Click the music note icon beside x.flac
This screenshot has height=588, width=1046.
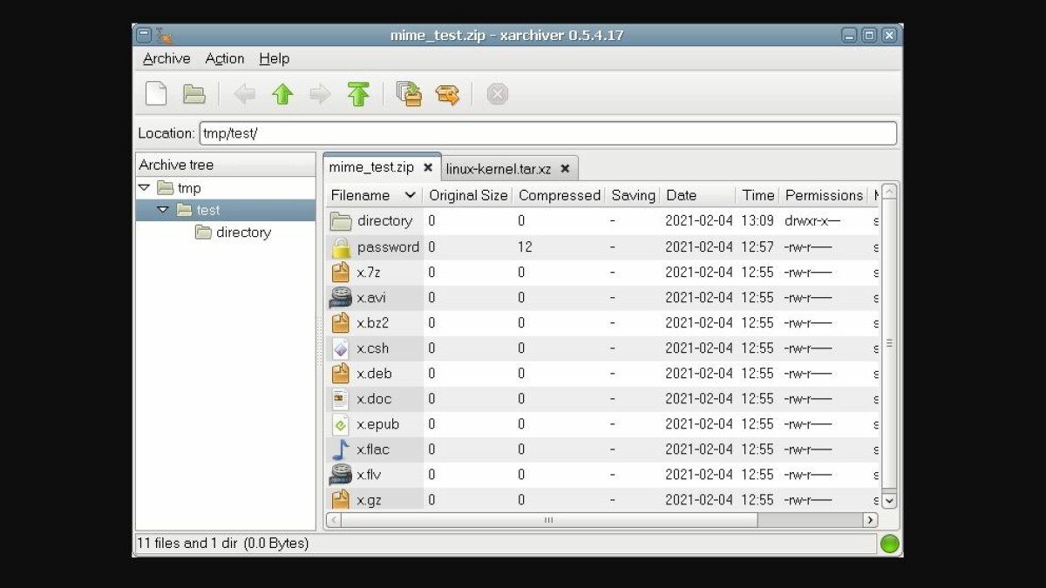[340, 449]
